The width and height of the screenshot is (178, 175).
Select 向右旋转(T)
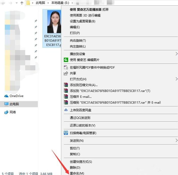(x=78, y=40)
